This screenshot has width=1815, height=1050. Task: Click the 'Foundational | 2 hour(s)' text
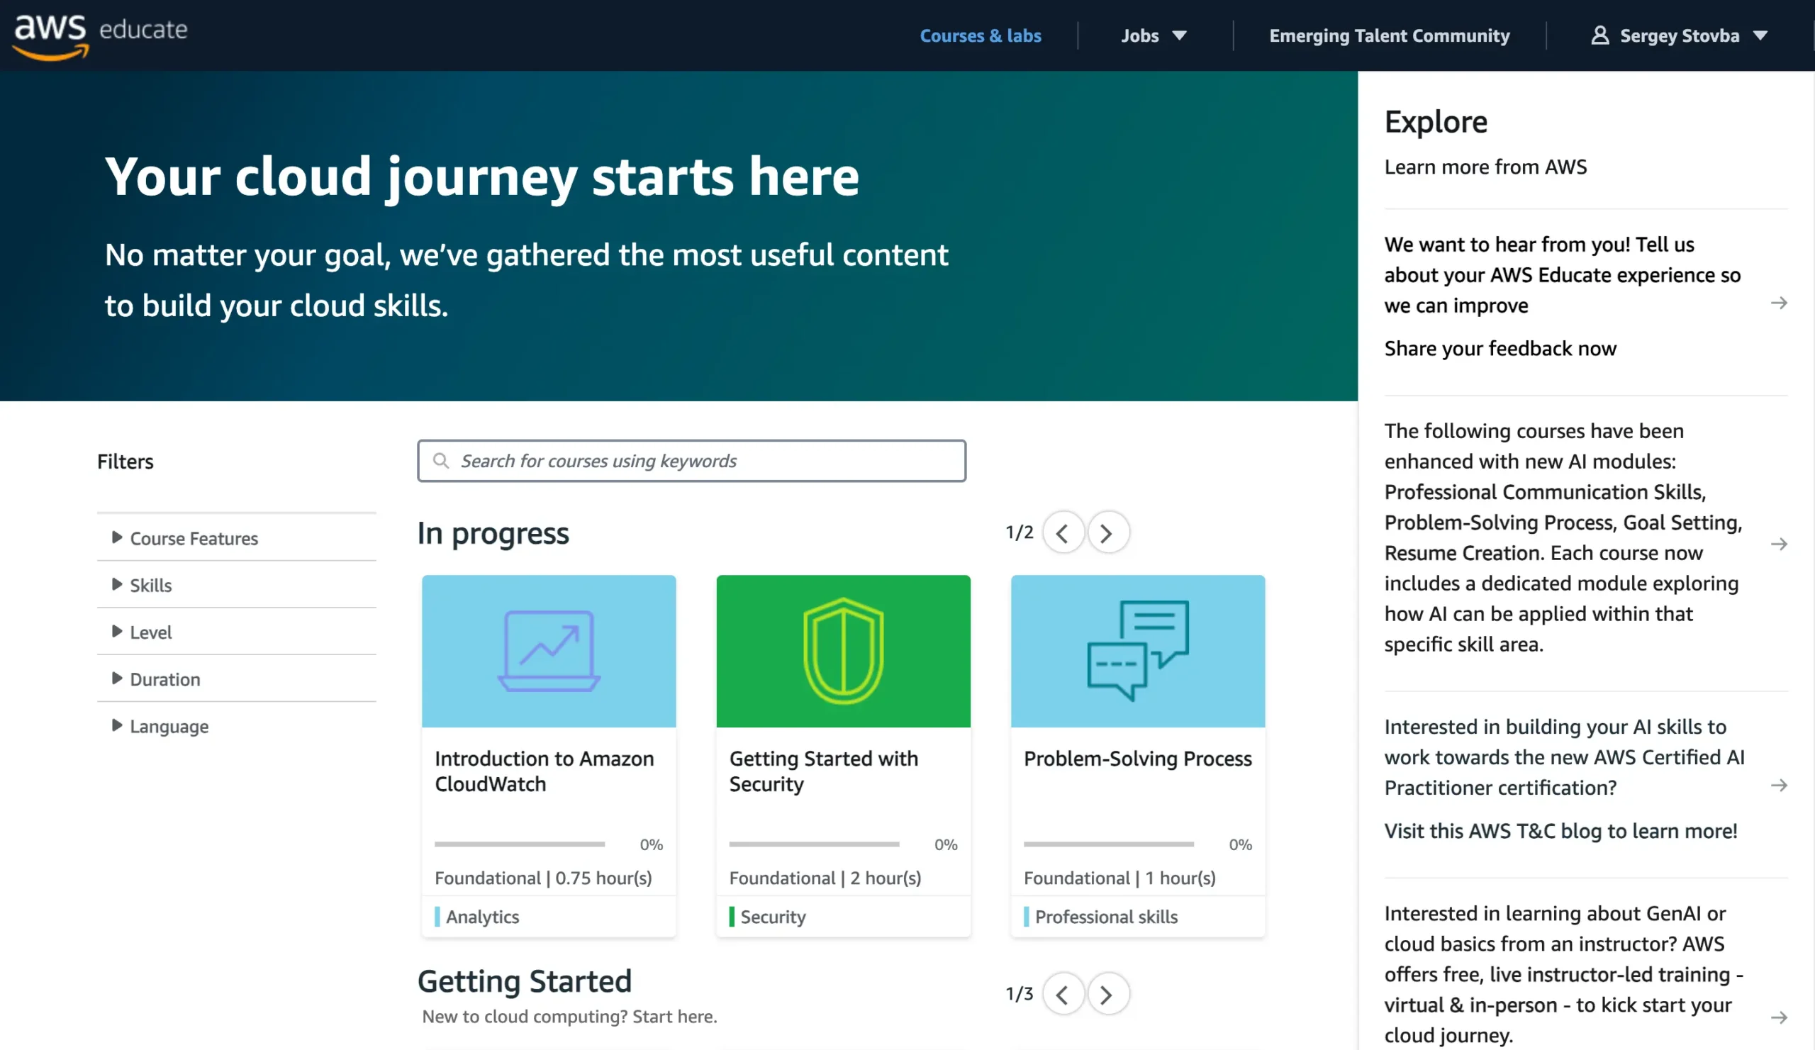825,878
